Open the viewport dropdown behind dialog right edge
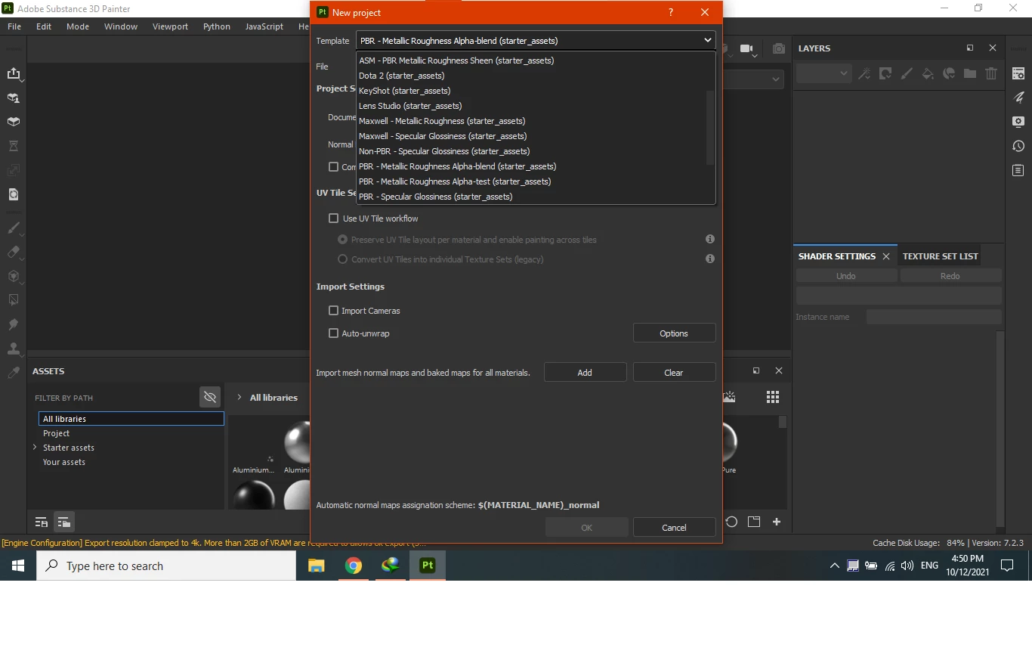The width and height of the screenshot is (1032, 654). (776, 79)
